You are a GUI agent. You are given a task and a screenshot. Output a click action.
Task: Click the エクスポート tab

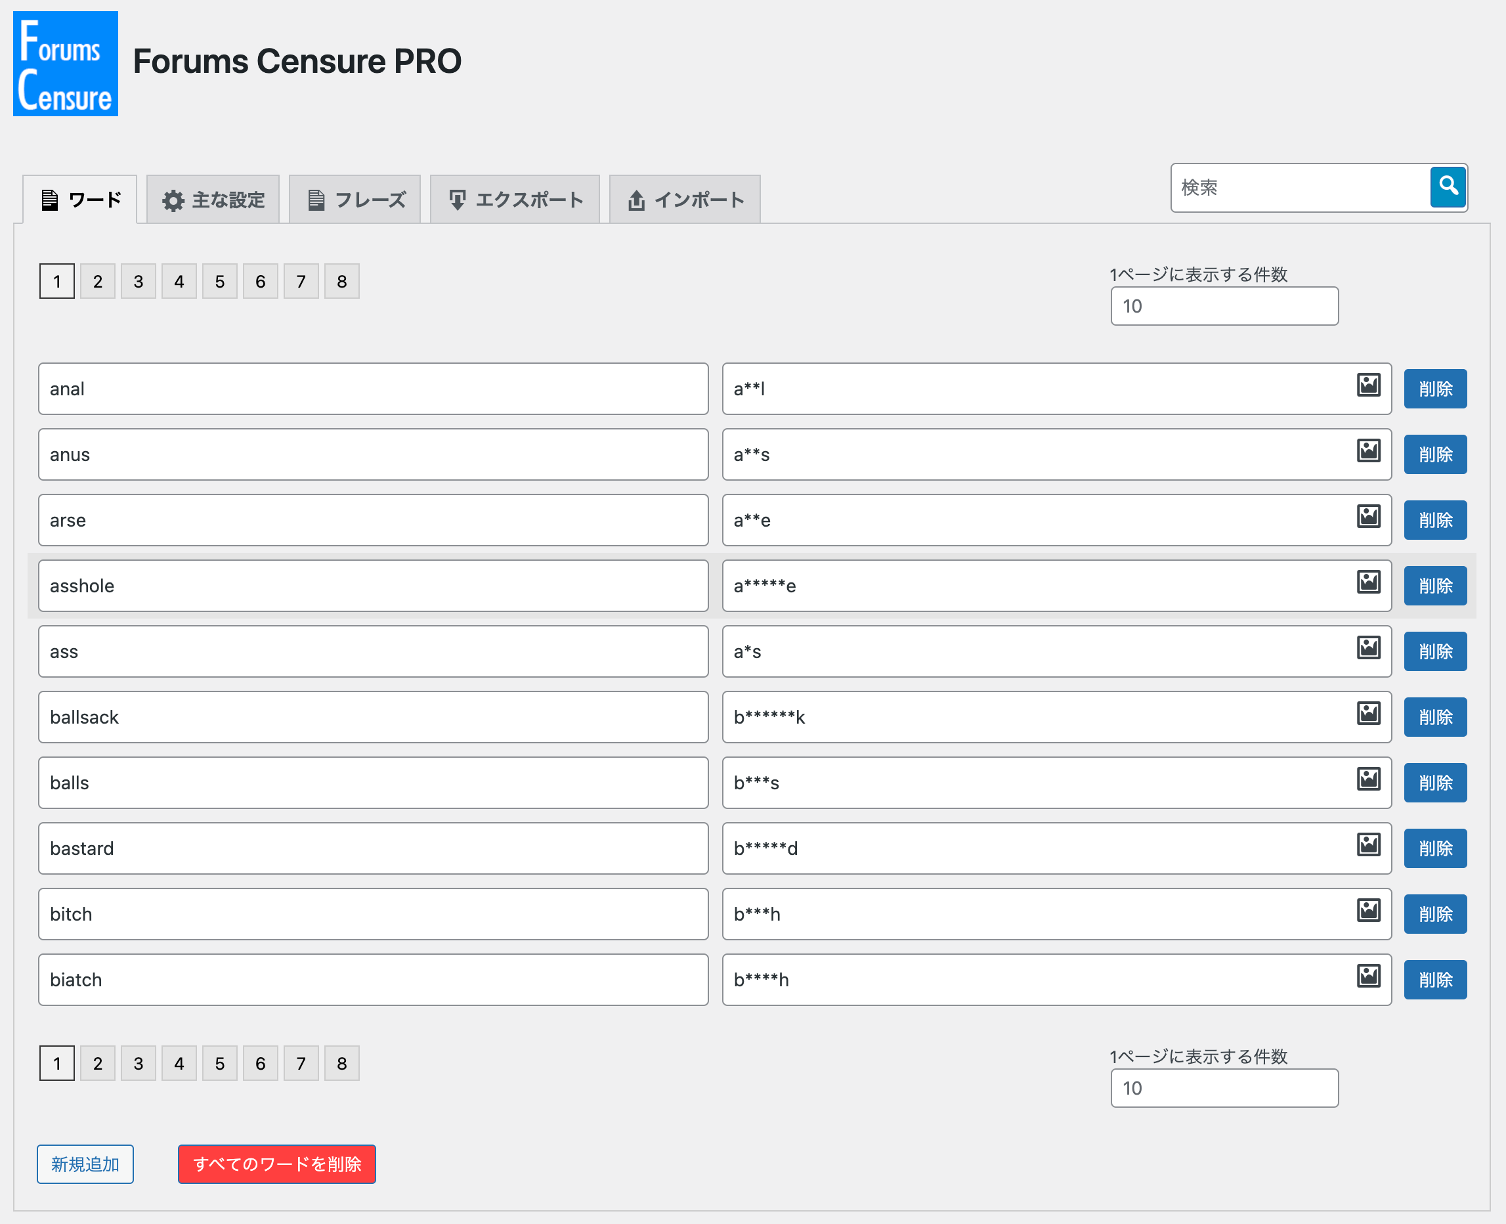[517, 198]
